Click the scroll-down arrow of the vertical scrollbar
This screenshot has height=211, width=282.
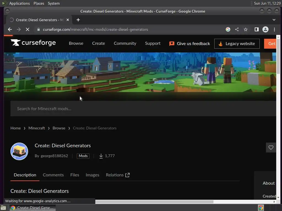(x=278, y=197)
